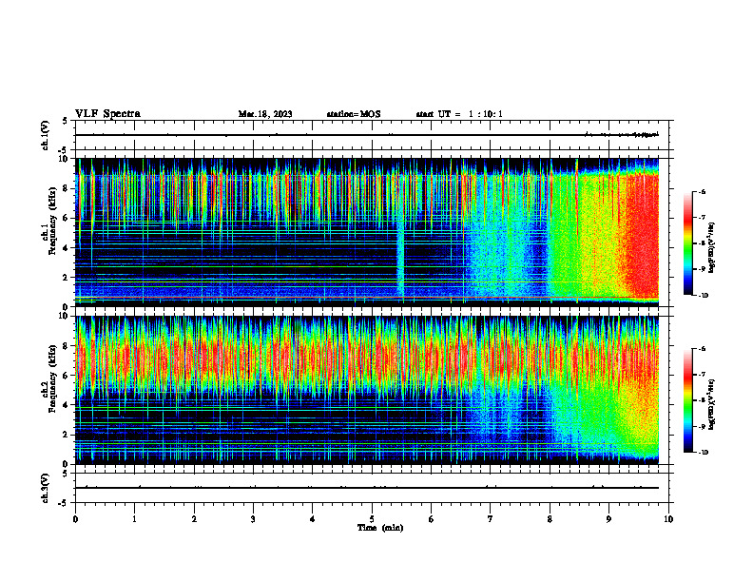Click time axis tick label '4'
The height and width of the screenshot is (582, 753).
click(313, 519)
